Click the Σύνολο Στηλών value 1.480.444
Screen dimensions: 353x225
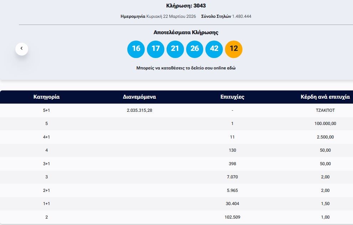(241, 16)
